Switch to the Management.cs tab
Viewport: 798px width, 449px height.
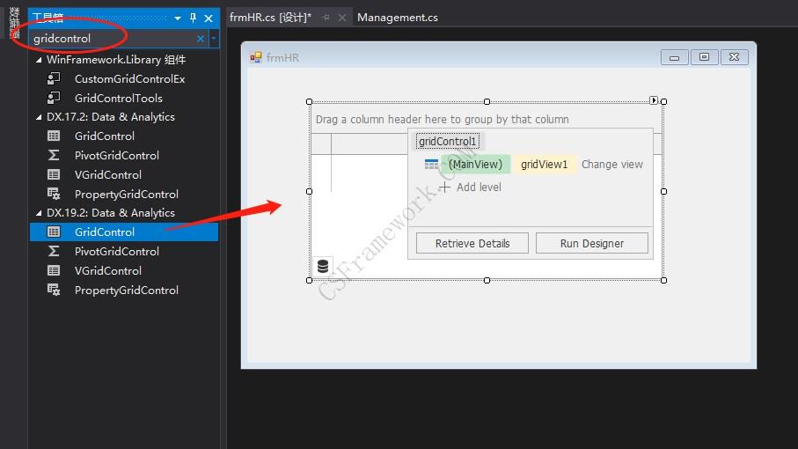point(397,18)
